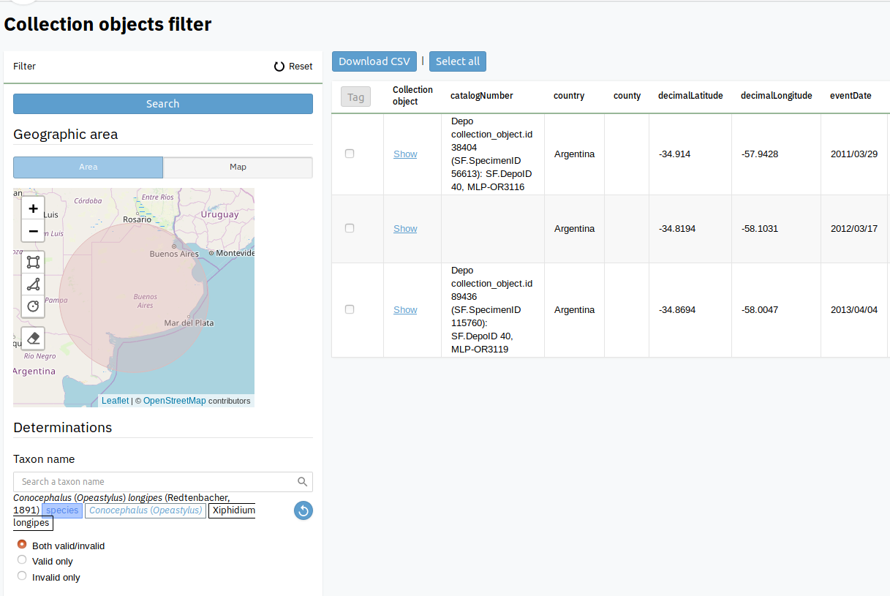
Task: Click the OpenStreetMap contributors link
Action: pyautogui.click(x=175, y=400)
